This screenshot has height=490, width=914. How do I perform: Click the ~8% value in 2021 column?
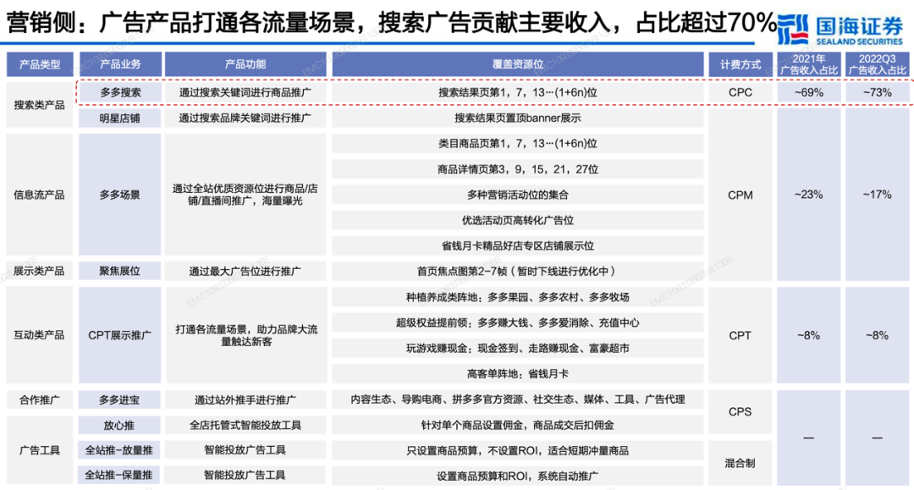tap(808, 335)
